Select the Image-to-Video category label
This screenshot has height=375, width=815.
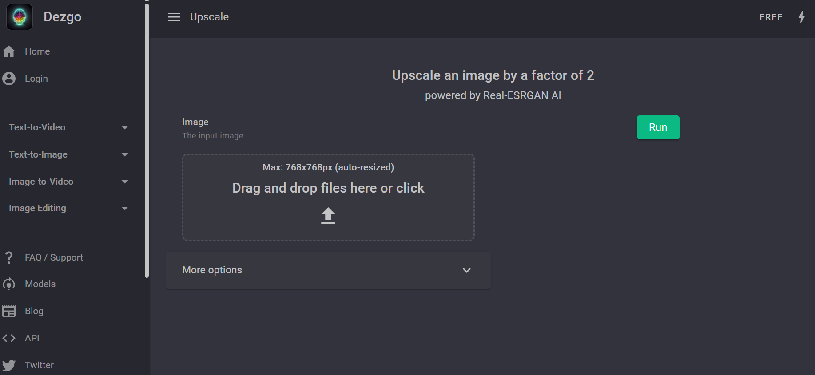pos(41,182)
